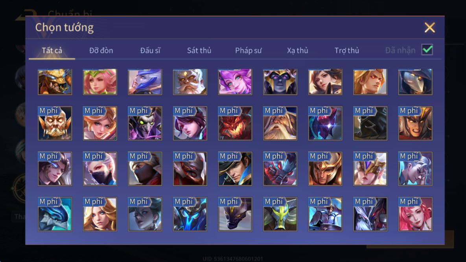Viewport: 466px width, 262px height.
Task: Select the golden dragon beast hero portrait
Action: pos(55,82)
